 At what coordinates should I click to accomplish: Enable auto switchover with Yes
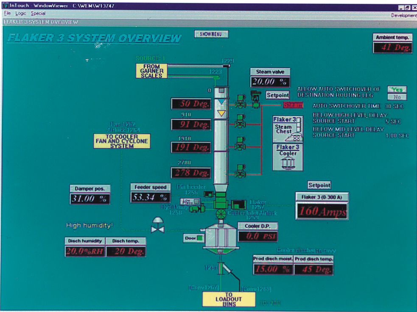tap(397, 90)
